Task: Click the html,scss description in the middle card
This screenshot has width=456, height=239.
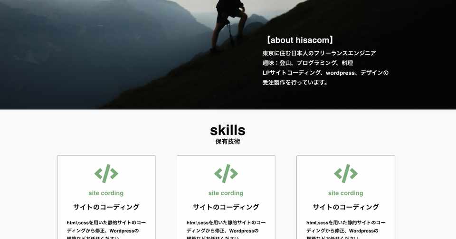Action: point(226,229)
